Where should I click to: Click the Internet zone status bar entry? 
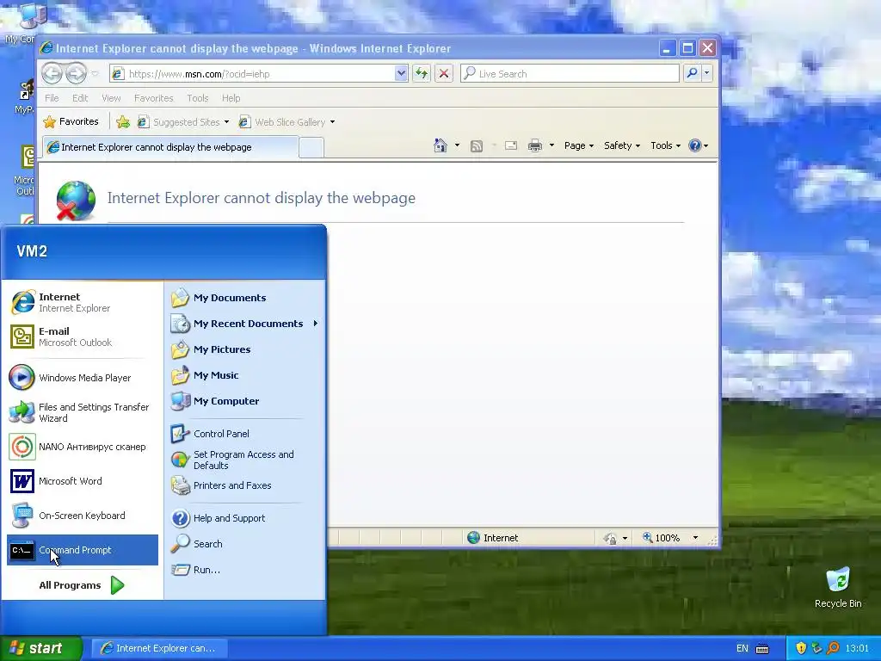click(x=493, y=538)
